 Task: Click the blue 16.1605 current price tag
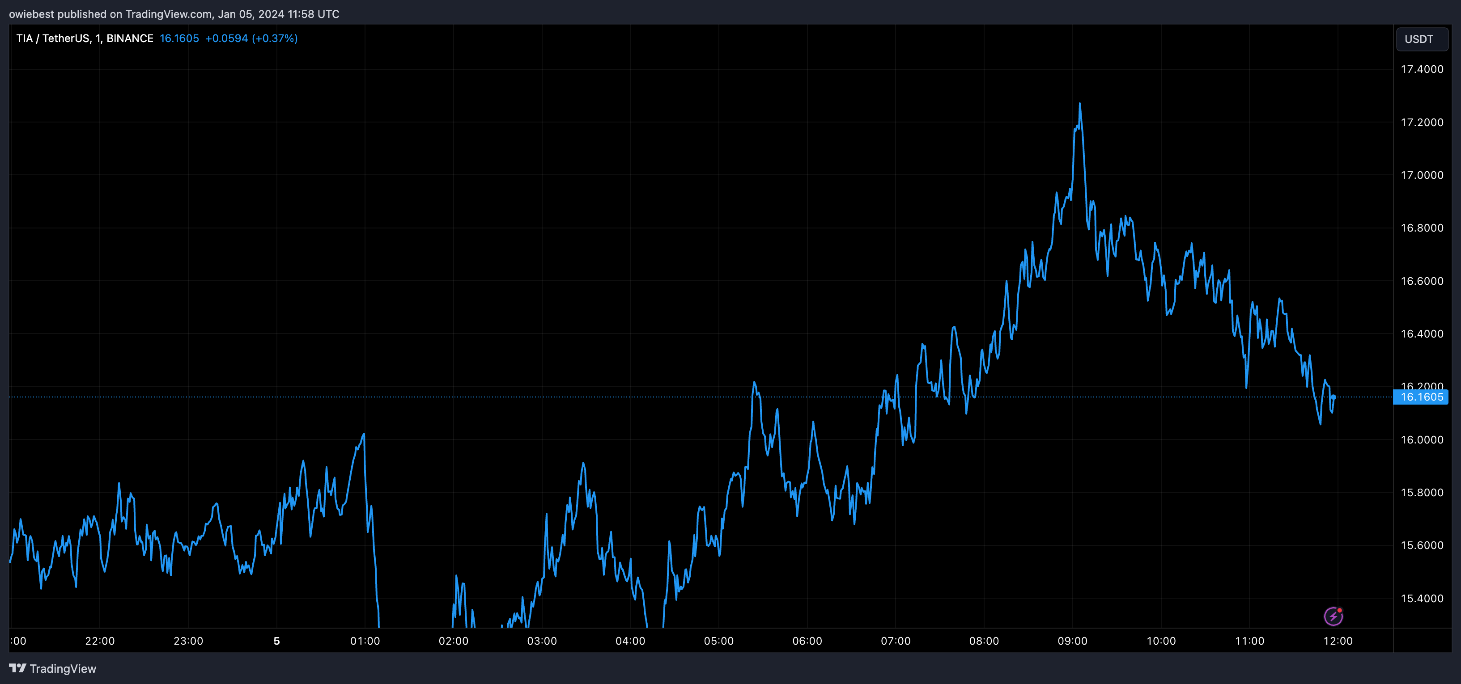pyautogui.click(x=1421, y=397)
